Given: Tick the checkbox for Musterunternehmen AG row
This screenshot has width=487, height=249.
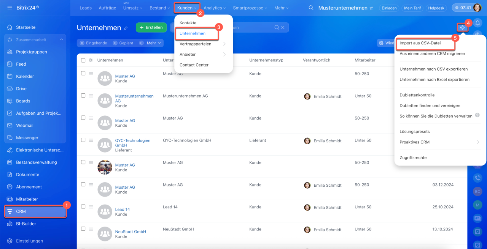Looking at the screenshot, I should point(83,96).
